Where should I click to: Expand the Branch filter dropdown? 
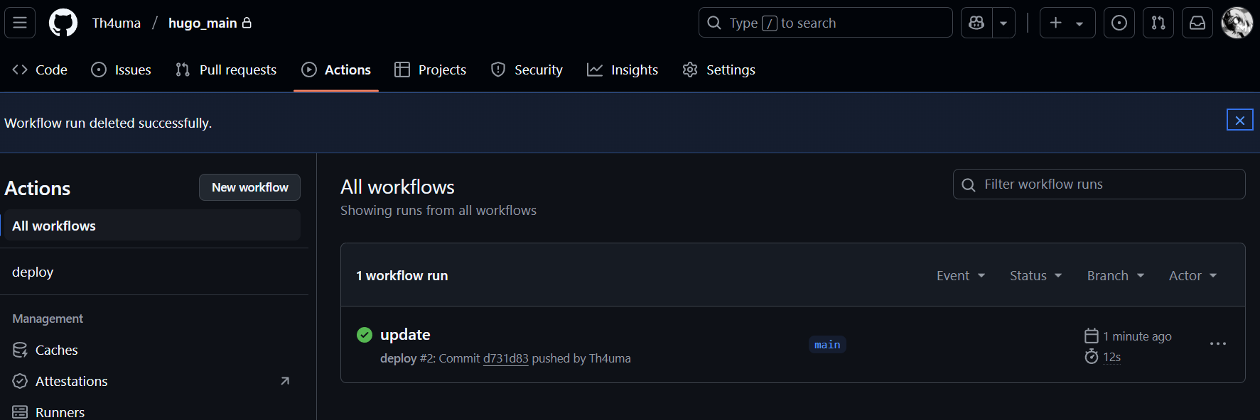1115,276
